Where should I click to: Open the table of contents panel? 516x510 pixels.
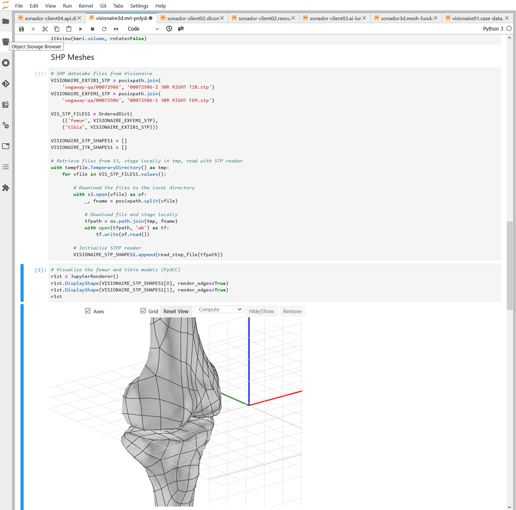click(x=5, y=167)
